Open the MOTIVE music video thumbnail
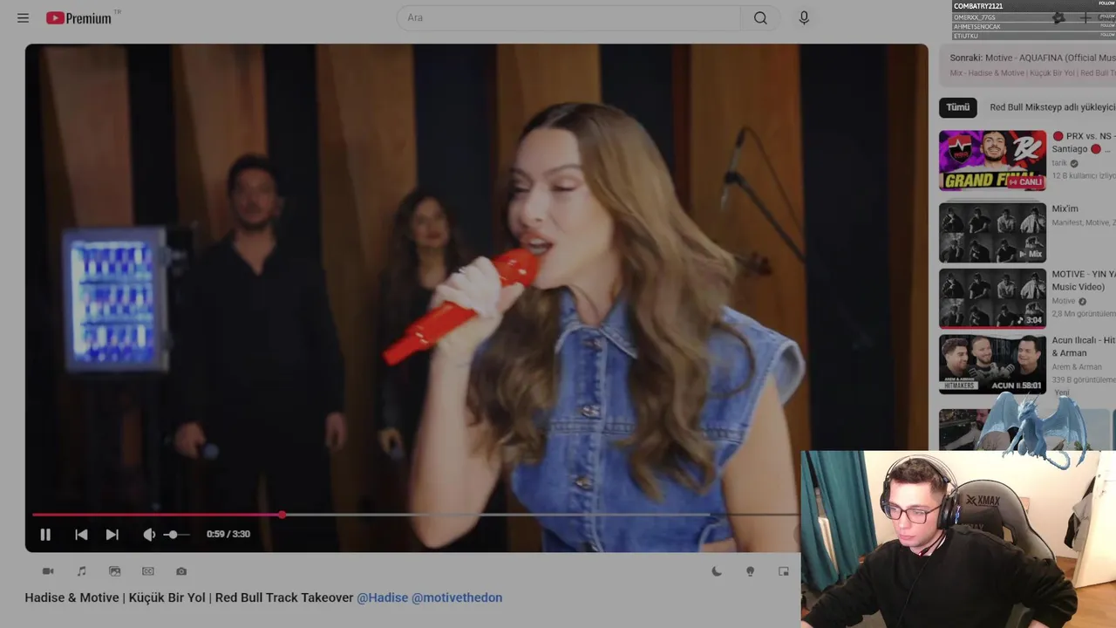The image size is (1116, 628). pyautogui.click(x=992, y=298)
